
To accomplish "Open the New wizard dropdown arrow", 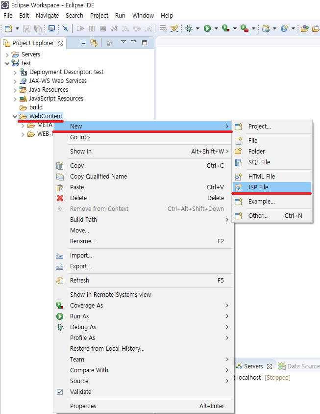I will (x=18, y=28).
